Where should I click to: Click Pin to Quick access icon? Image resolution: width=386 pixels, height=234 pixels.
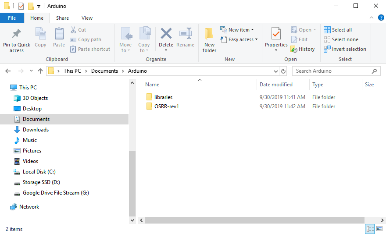(x=17, y=34)
